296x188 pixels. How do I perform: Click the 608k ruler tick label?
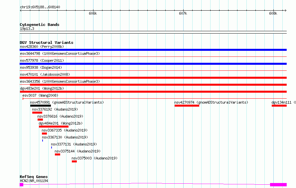[273, 13]
